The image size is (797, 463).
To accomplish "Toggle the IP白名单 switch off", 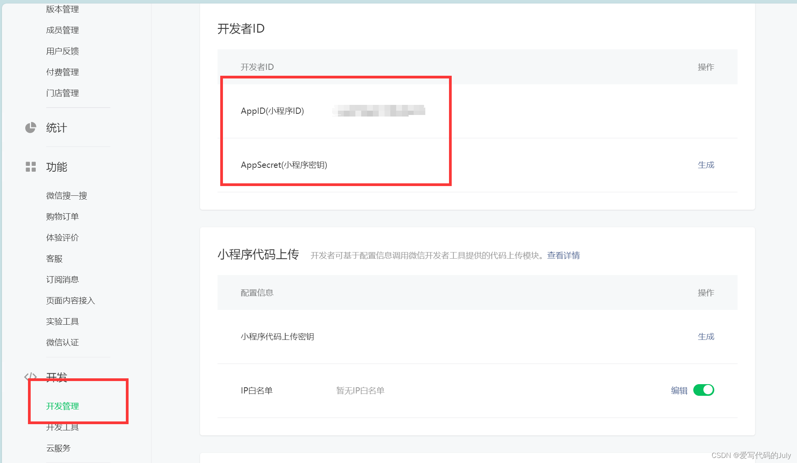I will (x=703, y=390).
